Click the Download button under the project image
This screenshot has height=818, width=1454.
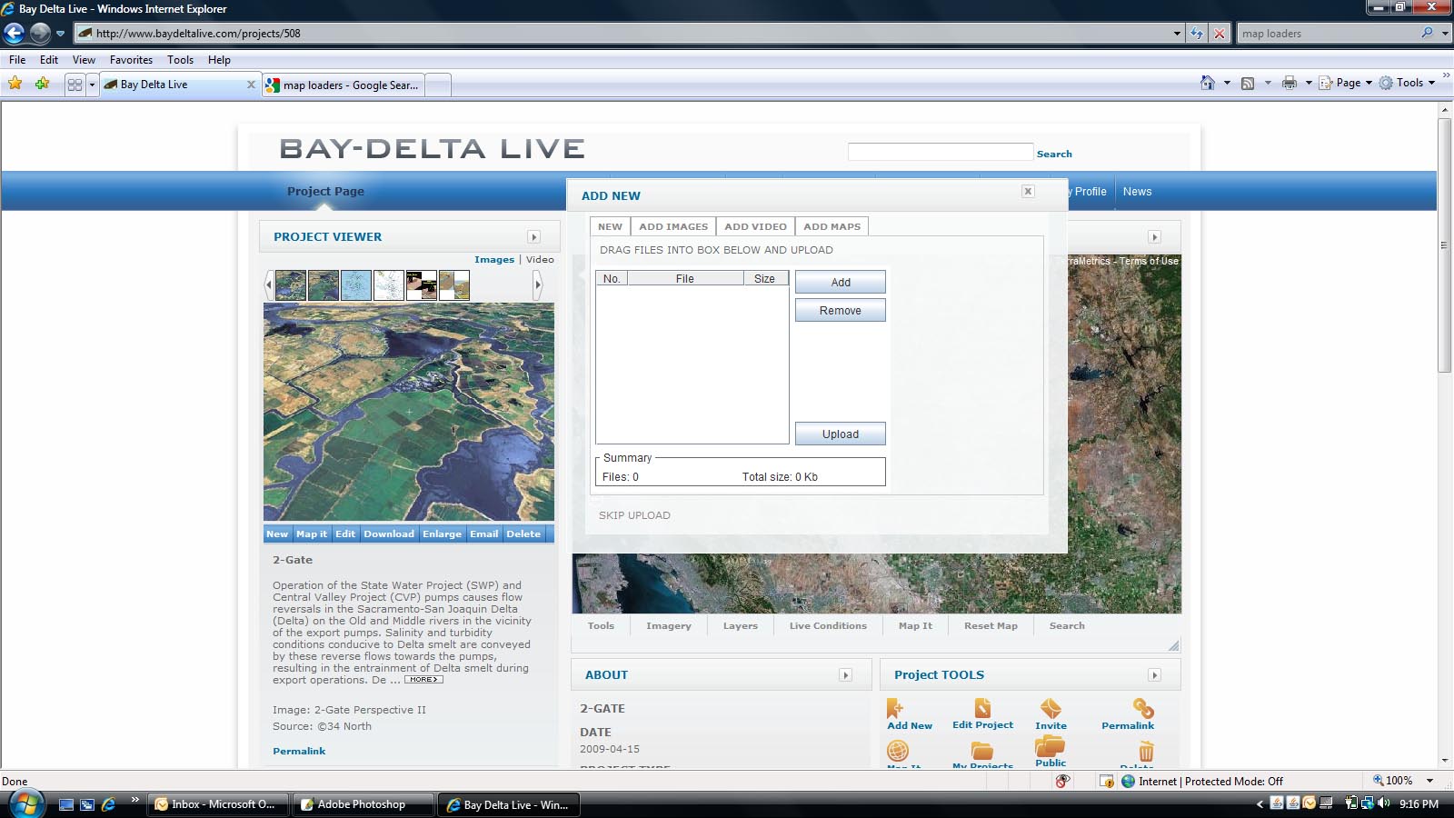(x=389, y=534)
